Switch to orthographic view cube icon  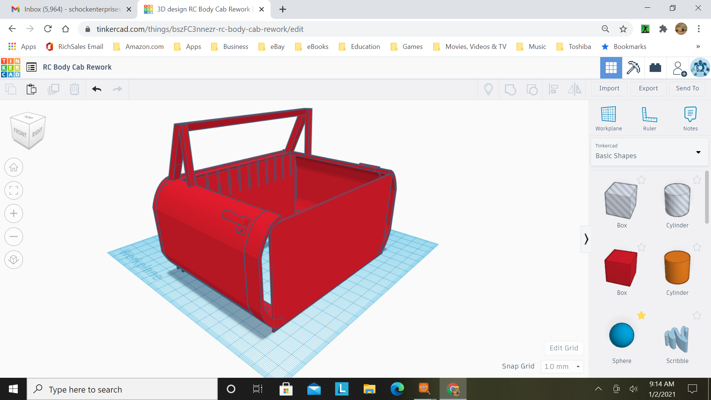coord(14,260)
